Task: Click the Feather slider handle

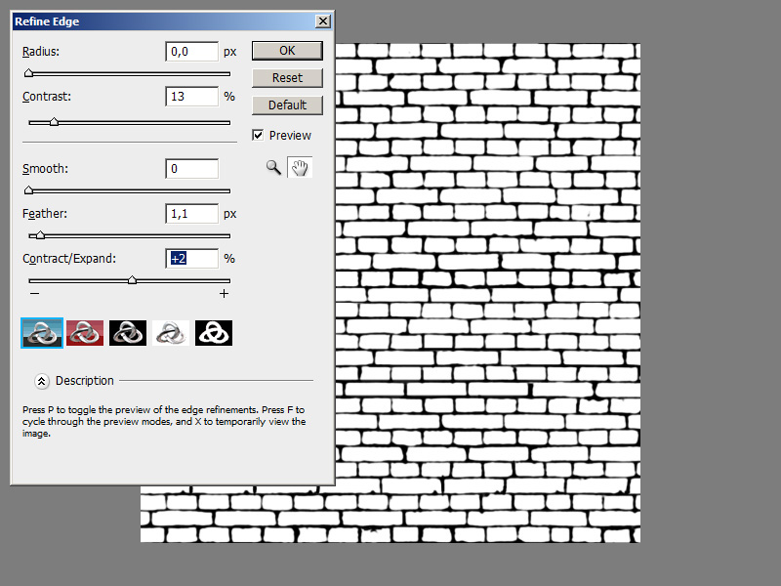Action: [40, 234]
